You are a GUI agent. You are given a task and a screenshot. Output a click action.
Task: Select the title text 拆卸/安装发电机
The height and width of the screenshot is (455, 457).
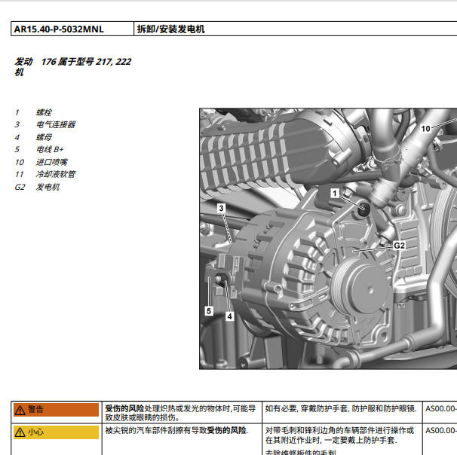(170, 29)
